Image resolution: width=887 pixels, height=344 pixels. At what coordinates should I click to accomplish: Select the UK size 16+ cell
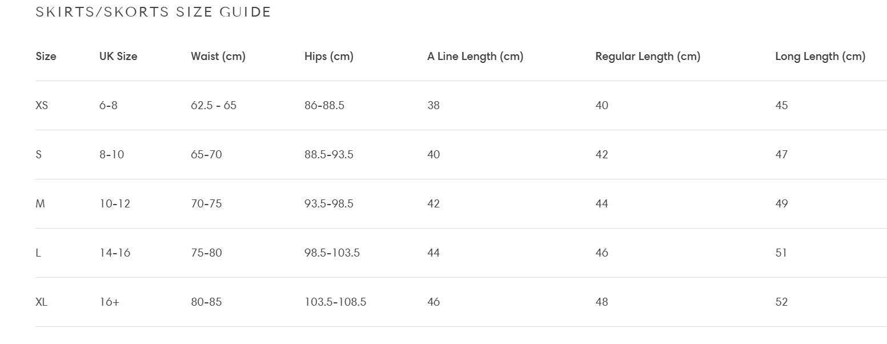tap(109, 302)
